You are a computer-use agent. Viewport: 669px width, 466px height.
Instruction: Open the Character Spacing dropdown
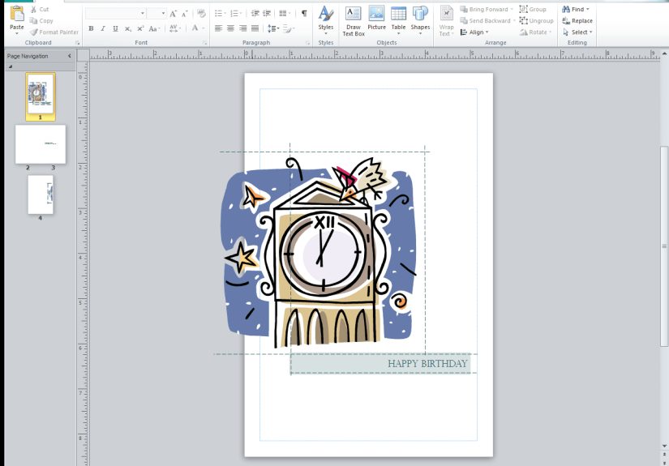(175, 28)
